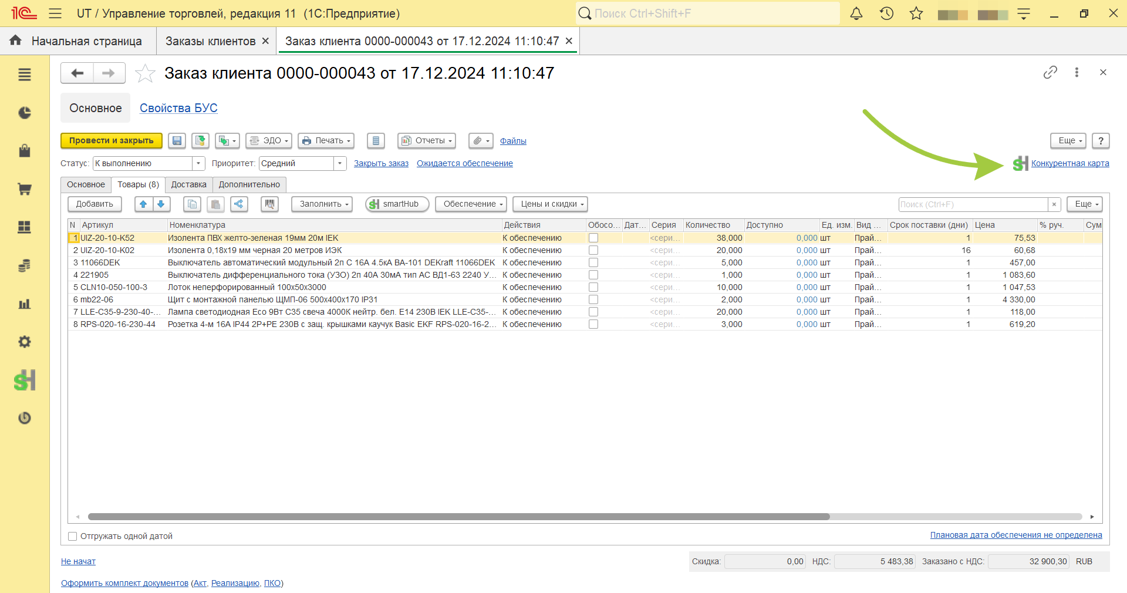Expand the Приоритет dropdown arrow
Screen dimensions: 1127x593
[340, 163]
